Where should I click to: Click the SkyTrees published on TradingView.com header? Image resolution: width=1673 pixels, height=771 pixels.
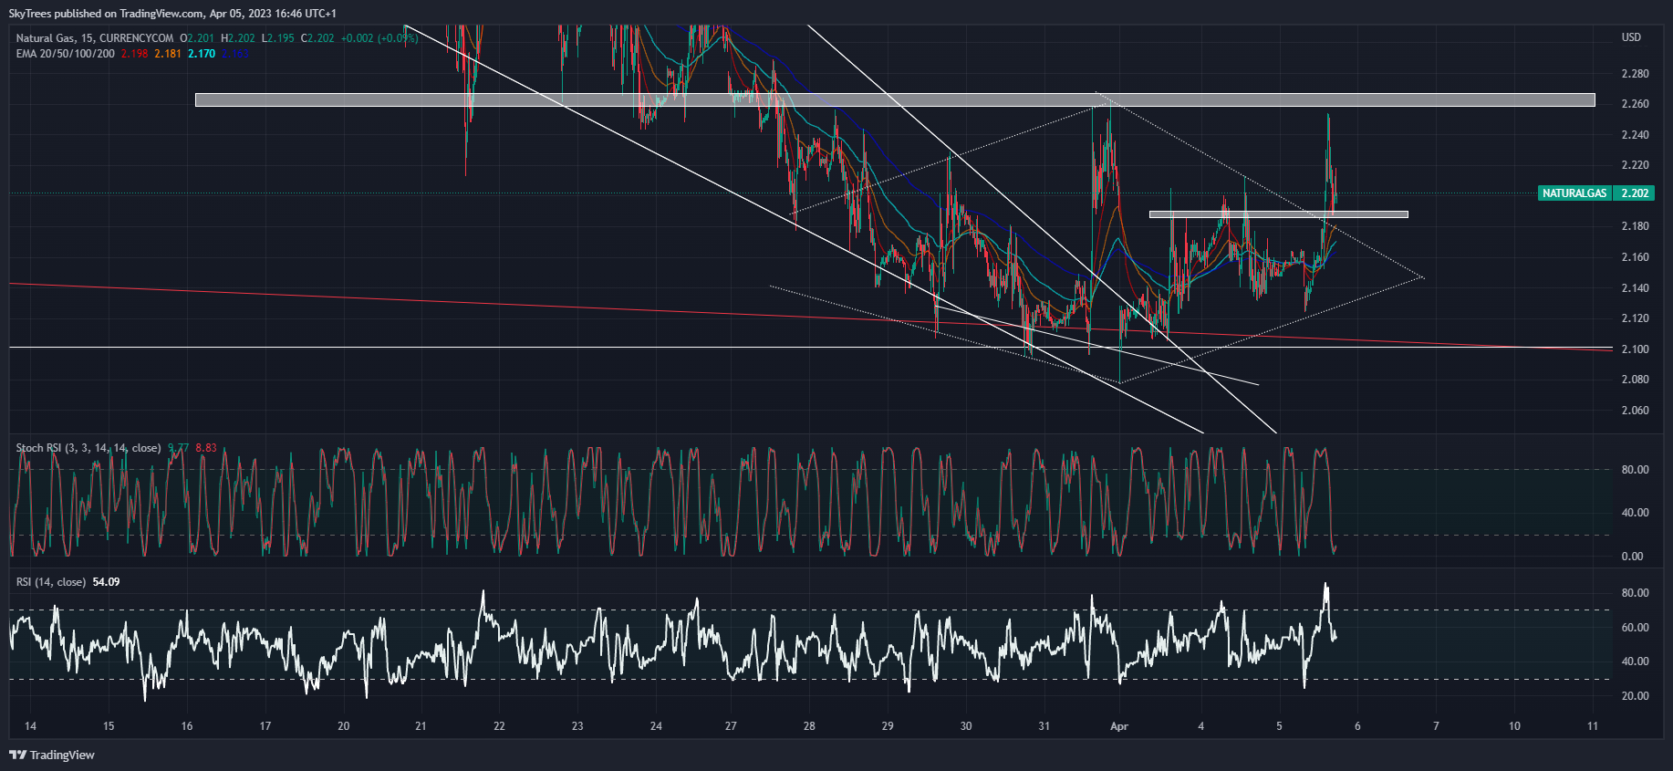(172, 14)
